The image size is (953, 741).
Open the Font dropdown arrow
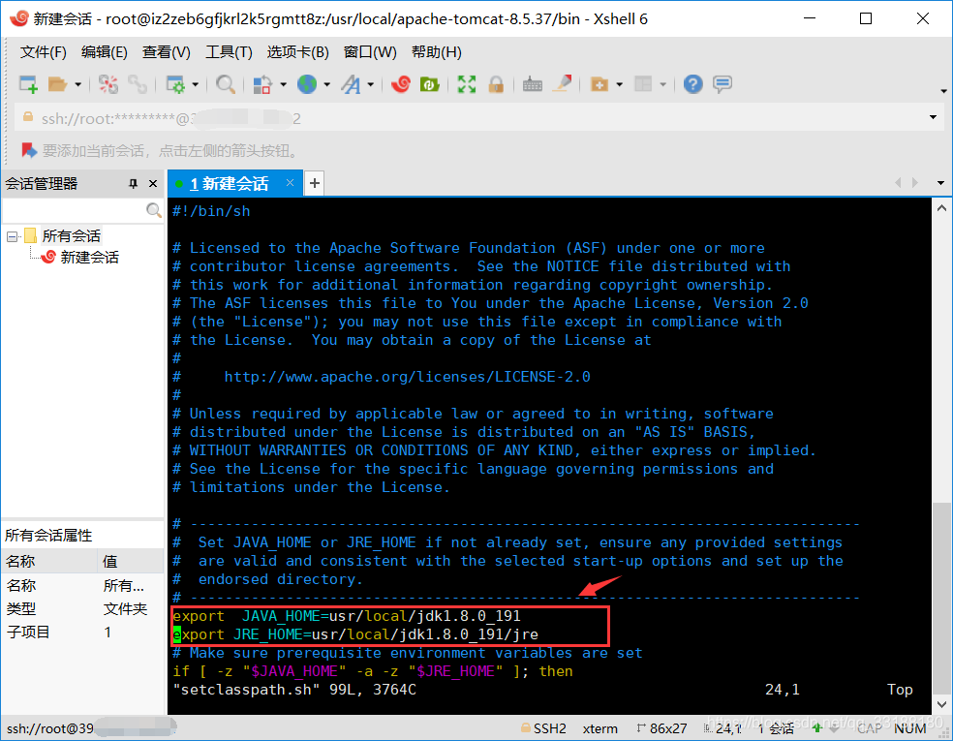click(x=370, y=84)
